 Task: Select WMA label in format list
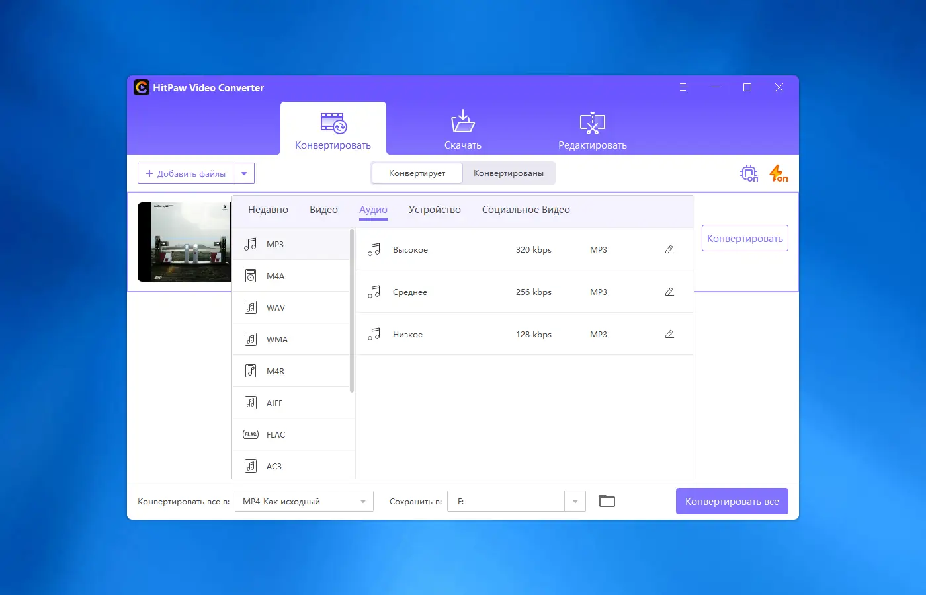click(x=277, y=339)
